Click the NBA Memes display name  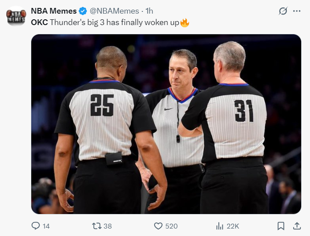(x=53, y=11)
